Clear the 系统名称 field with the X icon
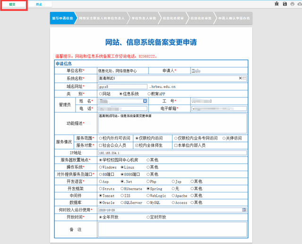Image resolution: width=302 pixels, height=244 pixels. click(x=240, y=78)
